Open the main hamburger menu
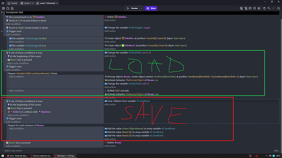This screenshot has height=158, width=282. pos(3,3)
